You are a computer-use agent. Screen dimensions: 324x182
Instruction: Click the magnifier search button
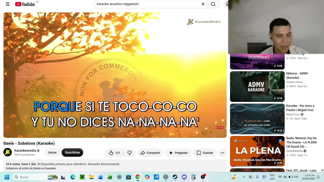click(x=213, y=4)
